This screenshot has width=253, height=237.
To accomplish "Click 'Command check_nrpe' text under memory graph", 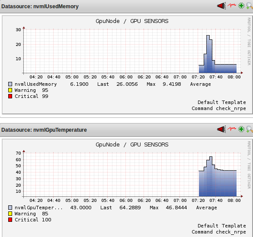I will coord(219,108).
